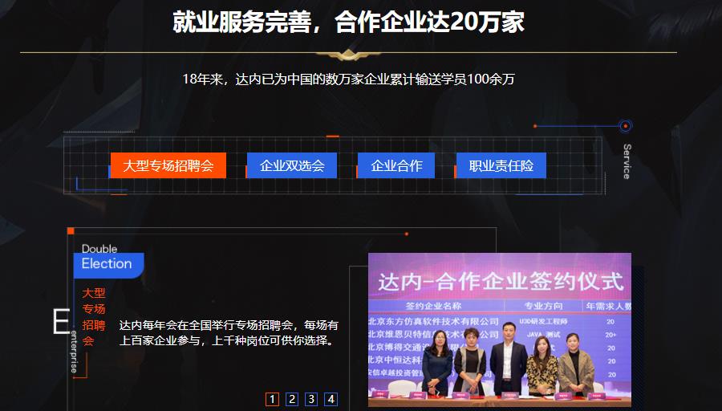Show the 职业责任险 tab
The height and width of the screenshot is (411, 722).
(501, 165)
